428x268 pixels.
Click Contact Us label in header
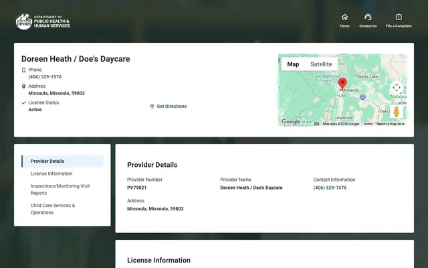point(368,26)
